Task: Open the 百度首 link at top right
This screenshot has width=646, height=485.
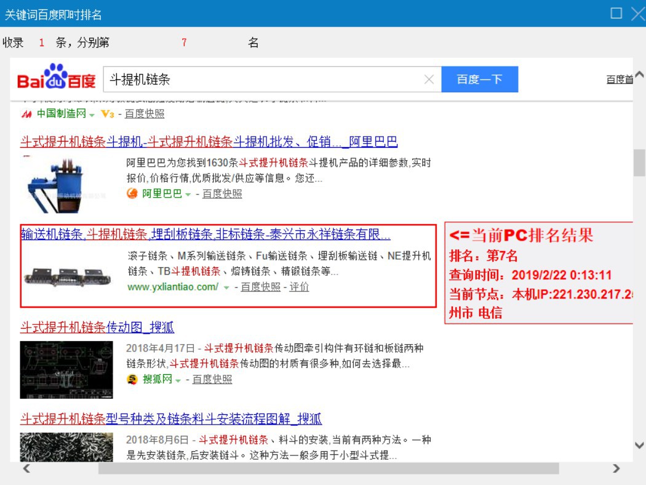Action: tap(620, 79)
